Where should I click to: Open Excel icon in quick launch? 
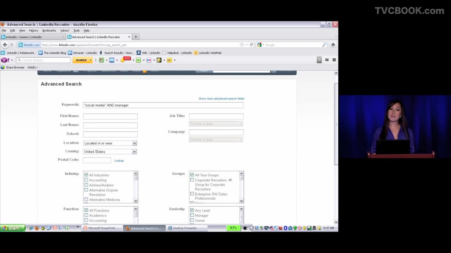coord(67,228)
